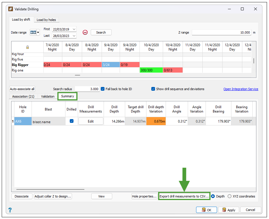Click the shift grid horizontal scrollbar
This screenshot has width=269, height=219.
pyautogui.click(x=78, y=75)
